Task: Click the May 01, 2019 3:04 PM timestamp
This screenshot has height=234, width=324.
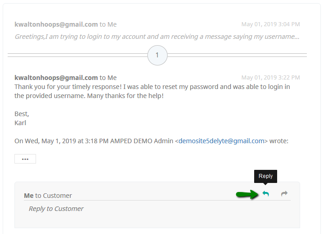Action: click(x=270, y=24)
